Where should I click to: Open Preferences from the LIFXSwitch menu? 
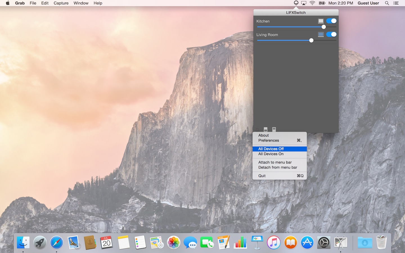click(x=280, y=140)
